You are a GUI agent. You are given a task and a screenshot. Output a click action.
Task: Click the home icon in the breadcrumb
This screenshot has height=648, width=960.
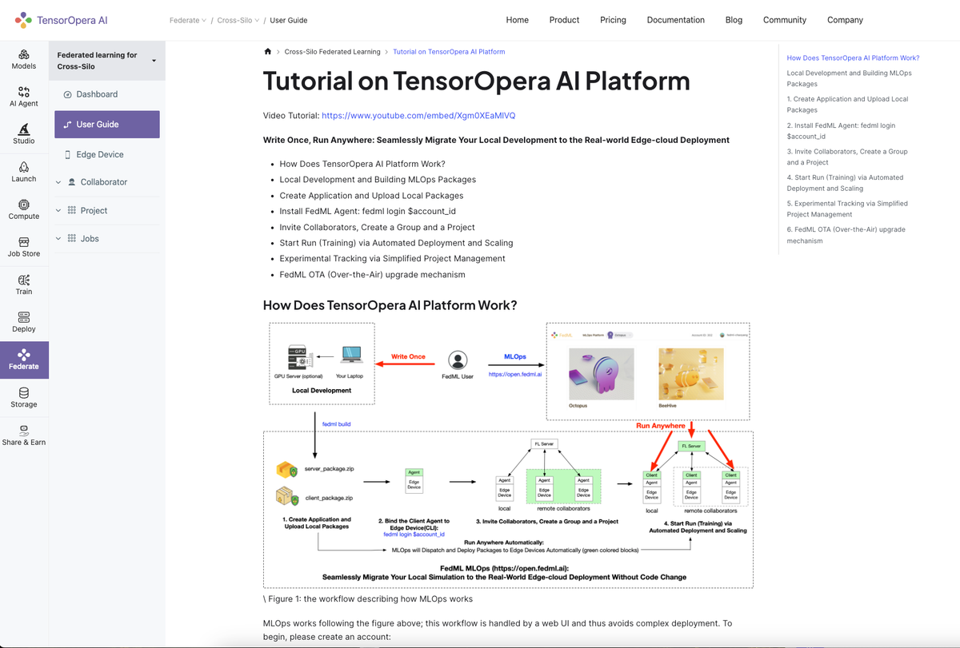point(267,50)
